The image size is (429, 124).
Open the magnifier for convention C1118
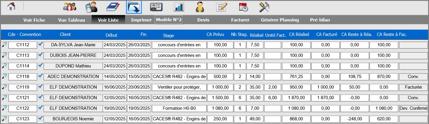click(4, 76)
